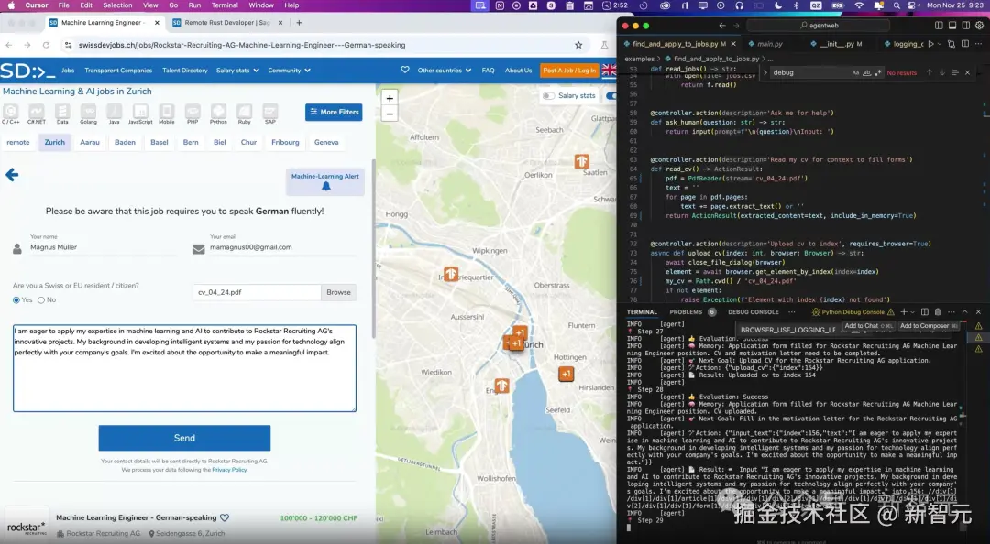Filter jobs by SAP icon
Image resolution: width=990 pixels, height=544 pixels.
pyautogui.click(x=270, y=113)
